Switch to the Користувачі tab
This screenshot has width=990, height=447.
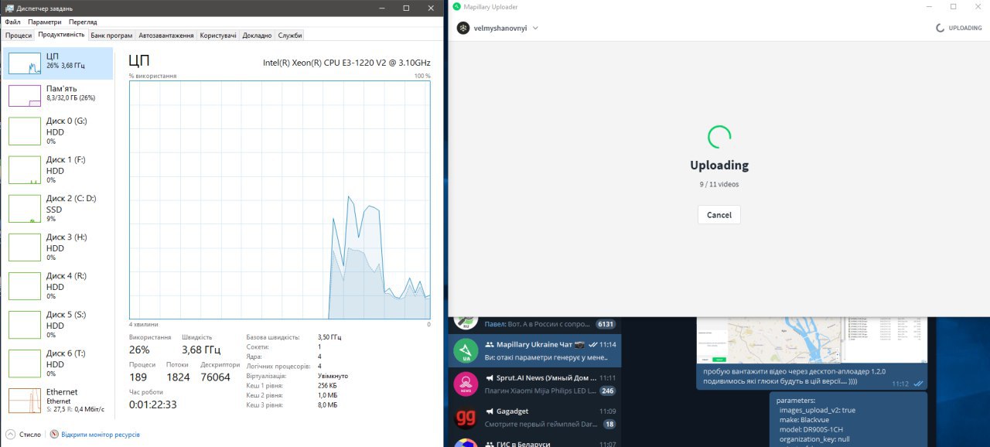click(218, 36)
